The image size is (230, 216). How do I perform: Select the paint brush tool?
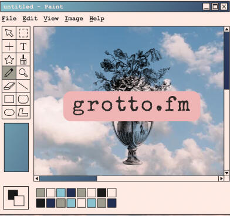click(x=23, y=60)
